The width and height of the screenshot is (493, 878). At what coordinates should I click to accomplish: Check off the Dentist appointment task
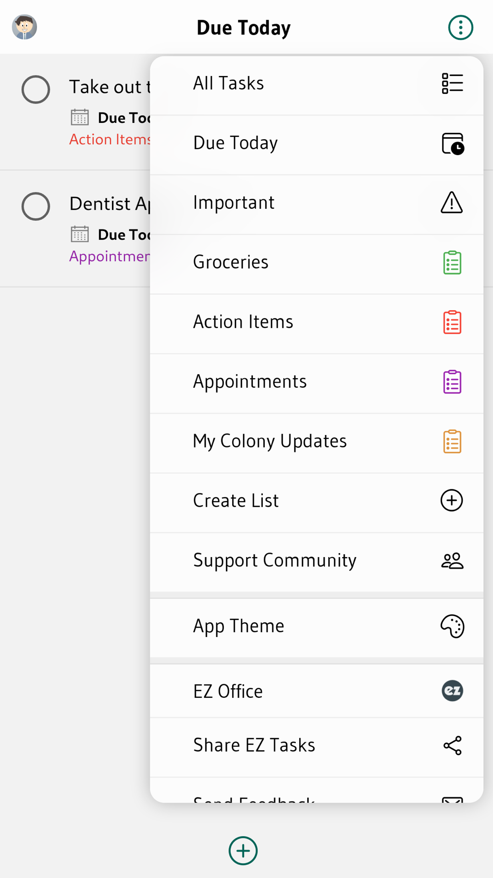tap(36, 206)
